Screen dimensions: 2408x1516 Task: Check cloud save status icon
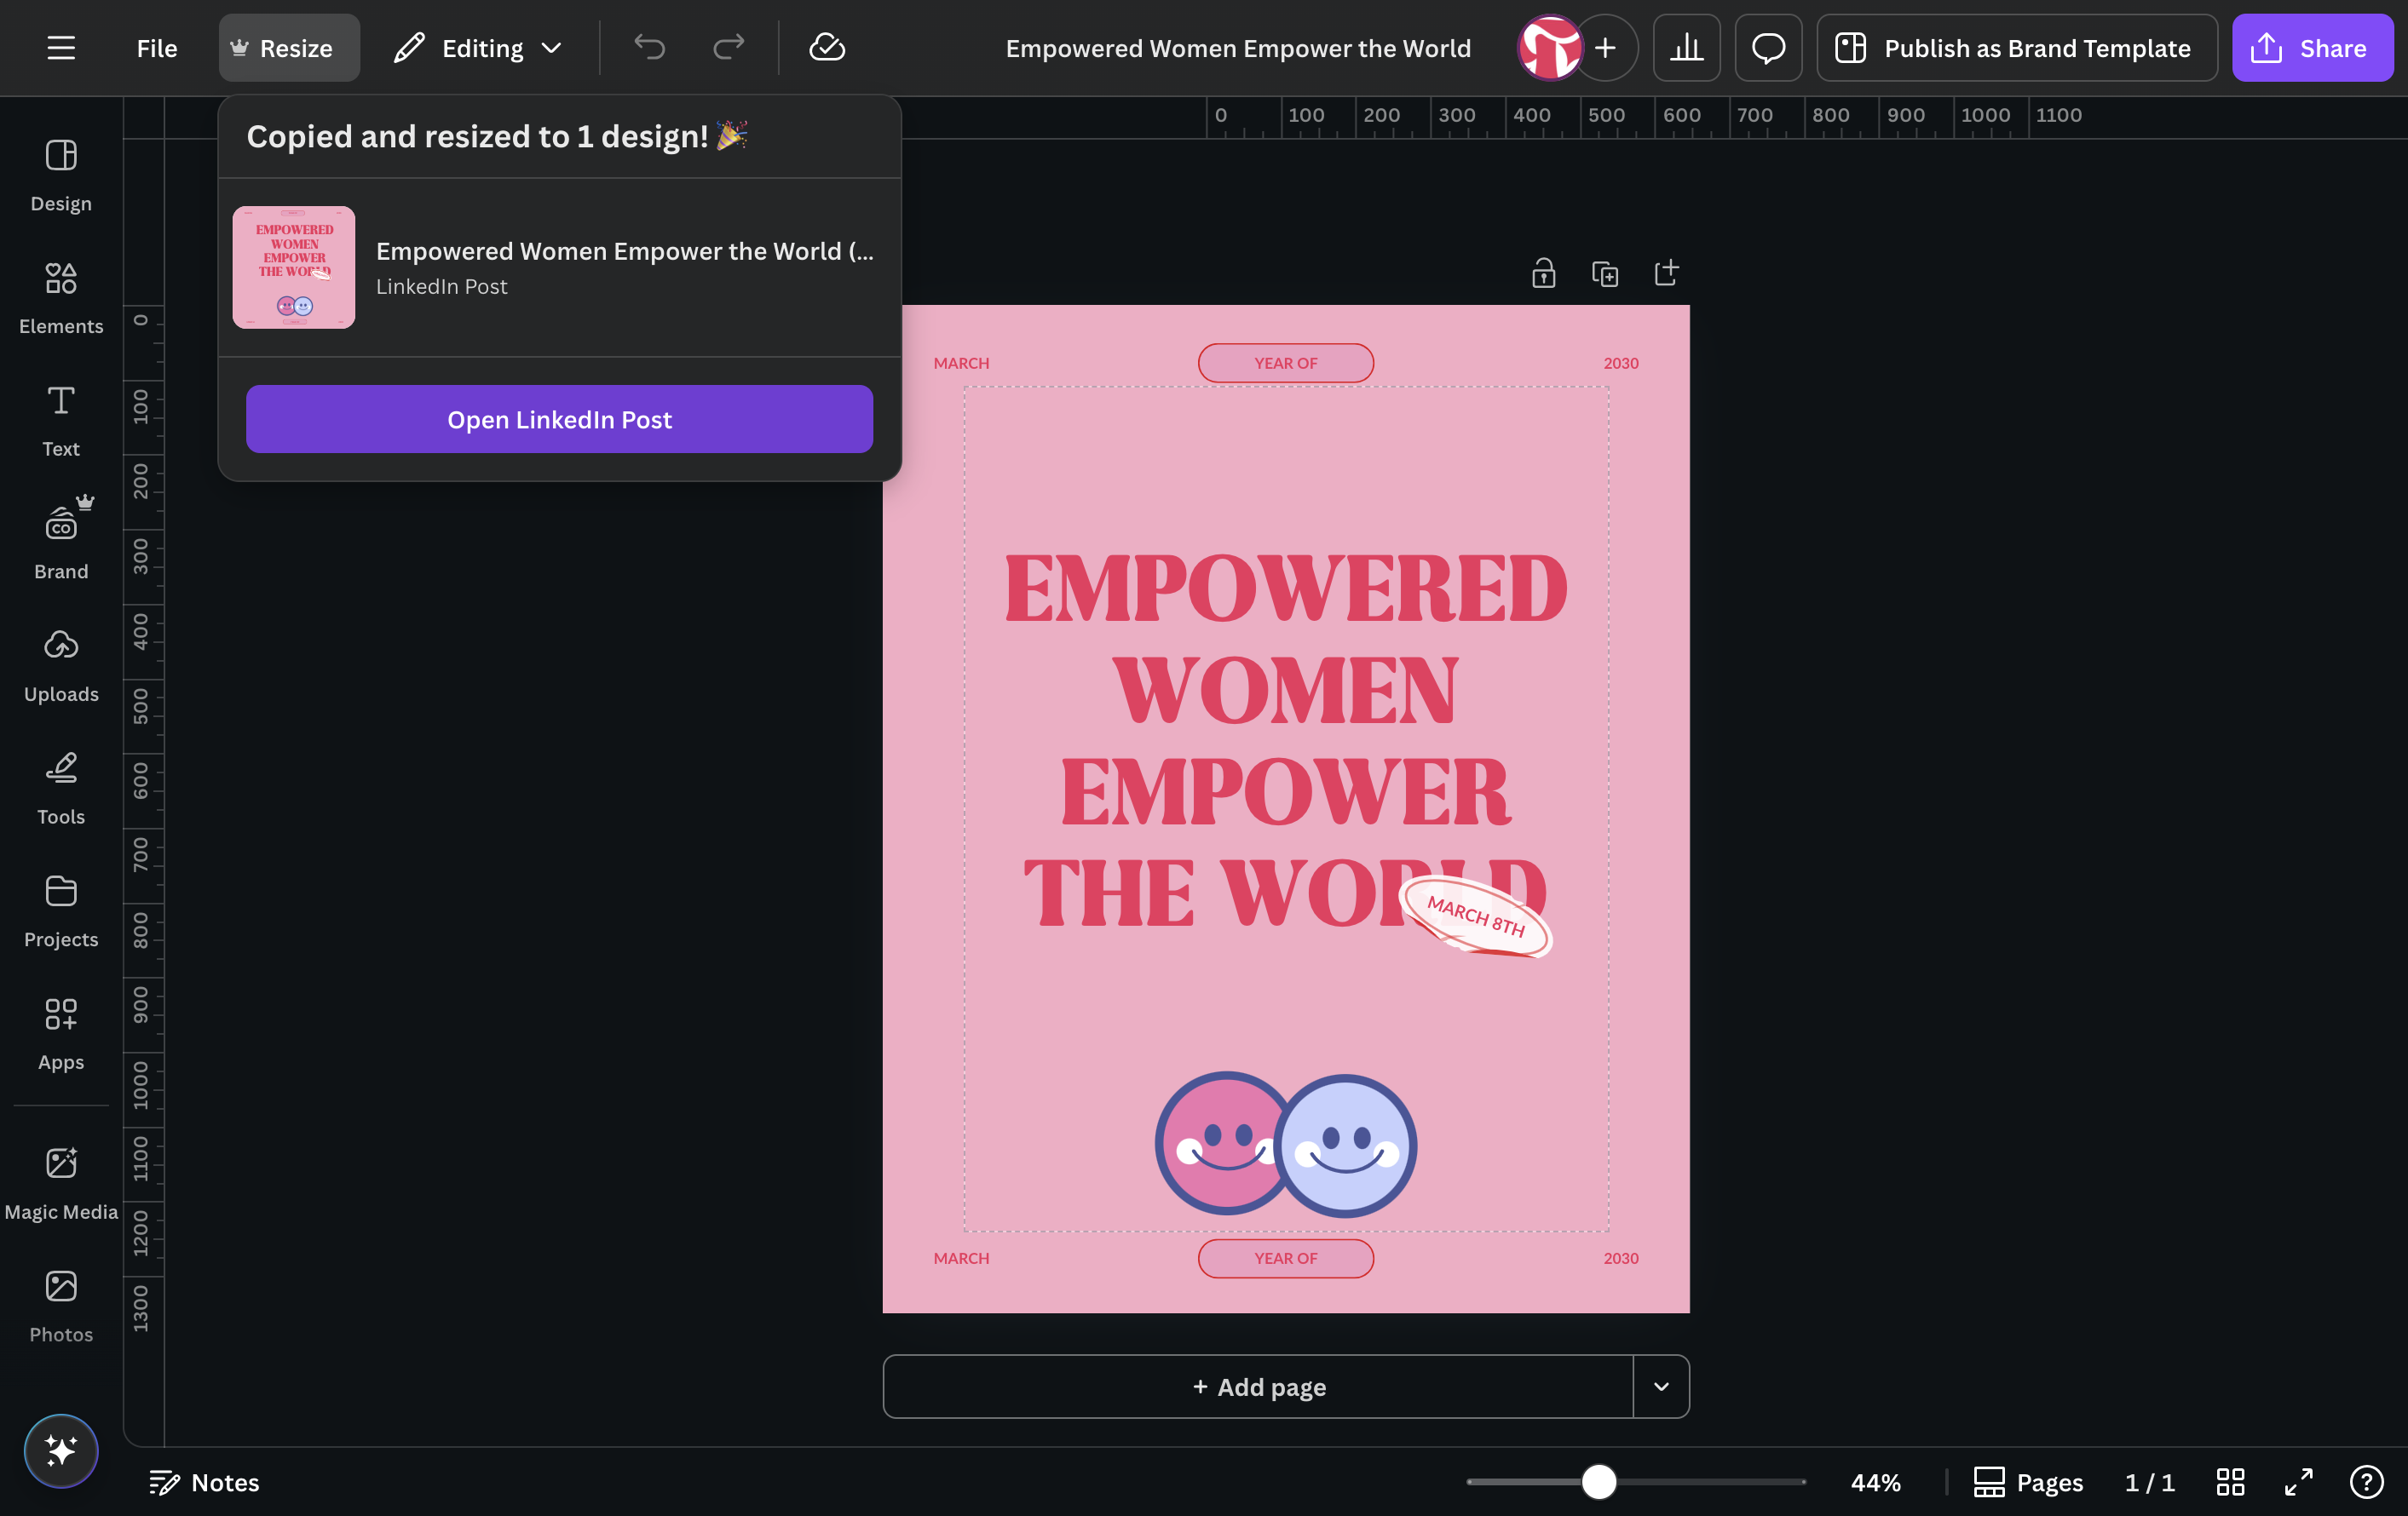point(827,48)
